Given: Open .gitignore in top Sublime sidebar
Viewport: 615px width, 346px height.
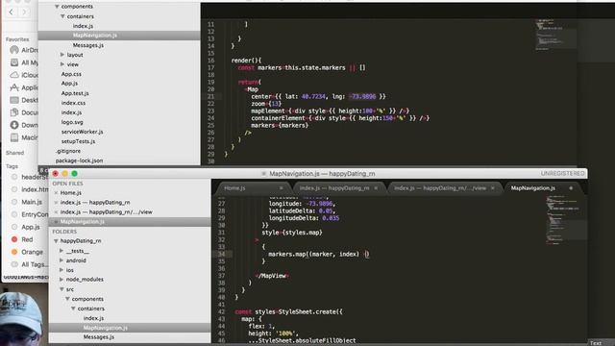Looking at the screenshot, I should click(x=68, y=151).
